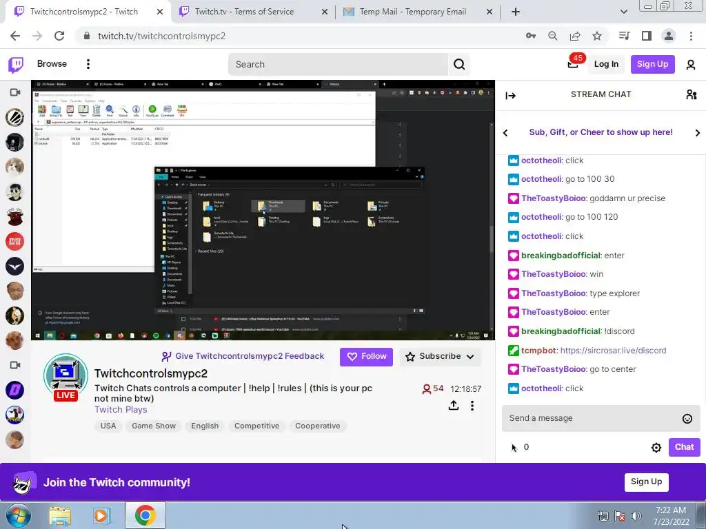Open a new browser tab
This screenshot has height=529, width=706.
(x=516, y=12)
